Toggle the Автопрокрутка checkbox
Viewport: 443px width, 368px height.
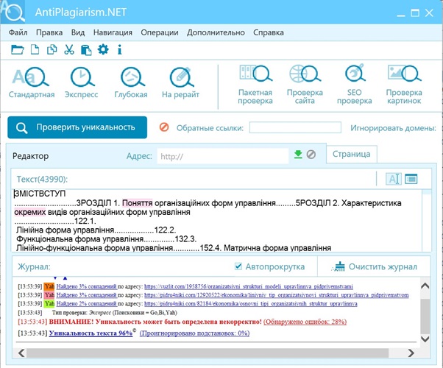click(x=238, y=266)
